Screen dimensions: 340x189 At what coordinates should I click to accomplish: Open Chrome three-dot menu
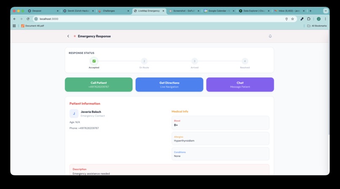coord(325,19)
